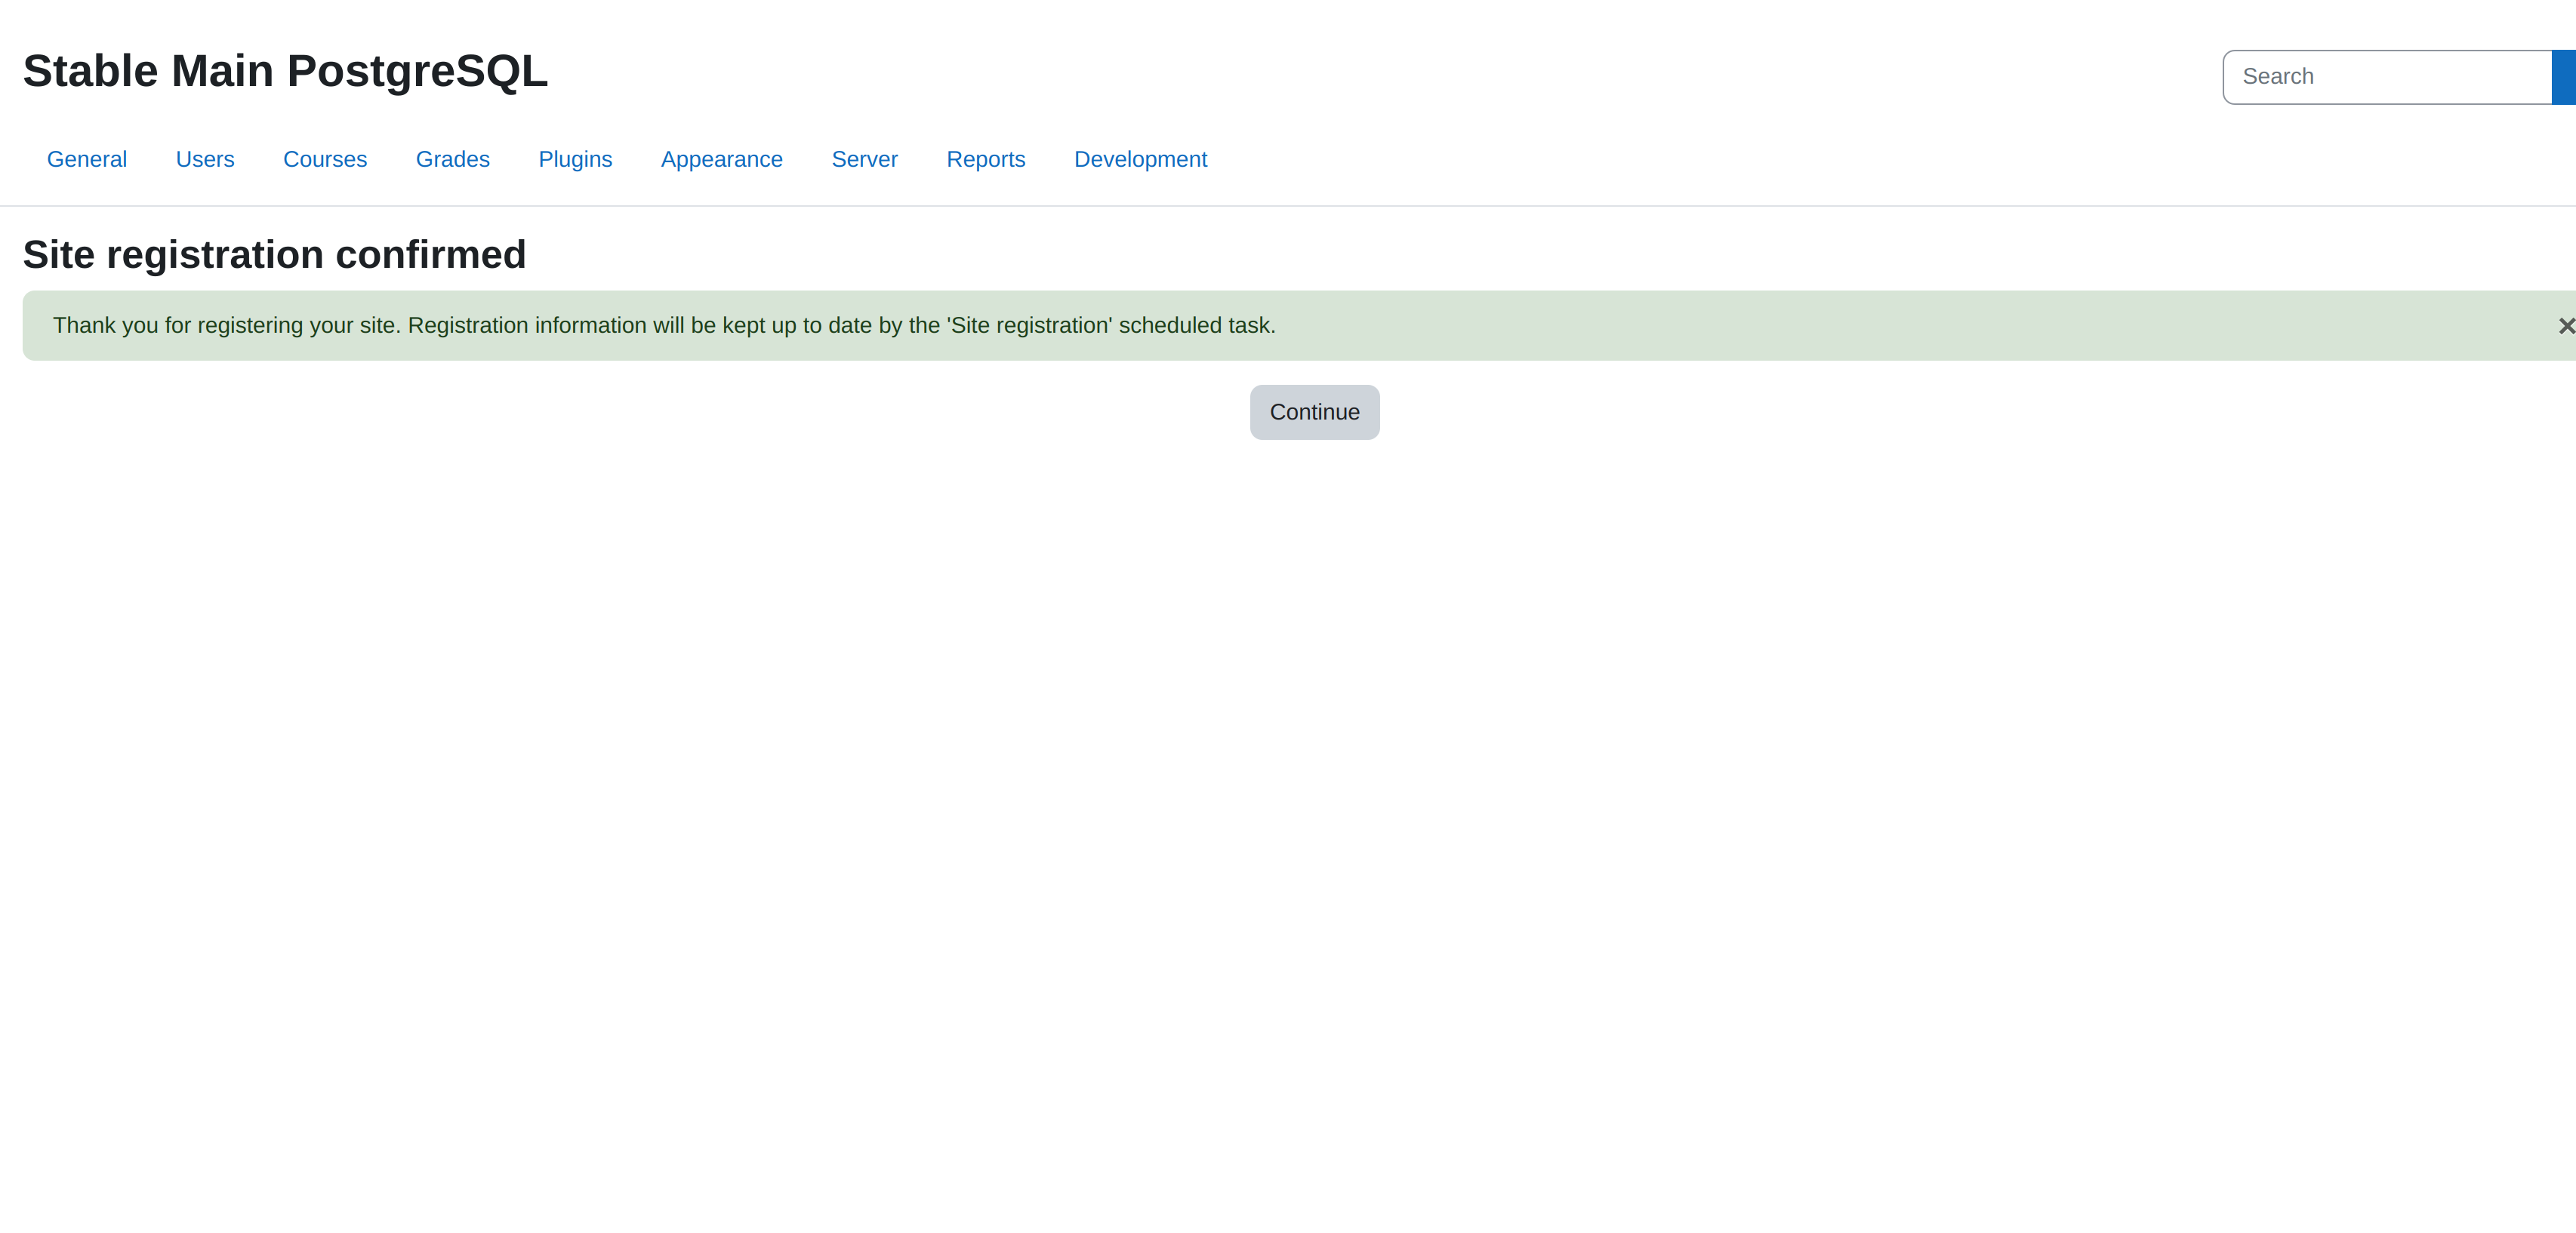
Task: Switch to the Users tab
Action: 205,160
